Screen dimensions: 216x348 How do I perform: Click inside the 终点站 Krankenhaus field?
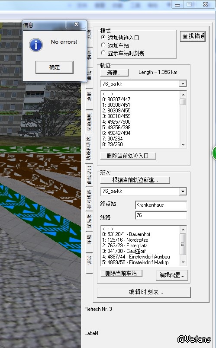pyautogui.click(x=161, y=205)
